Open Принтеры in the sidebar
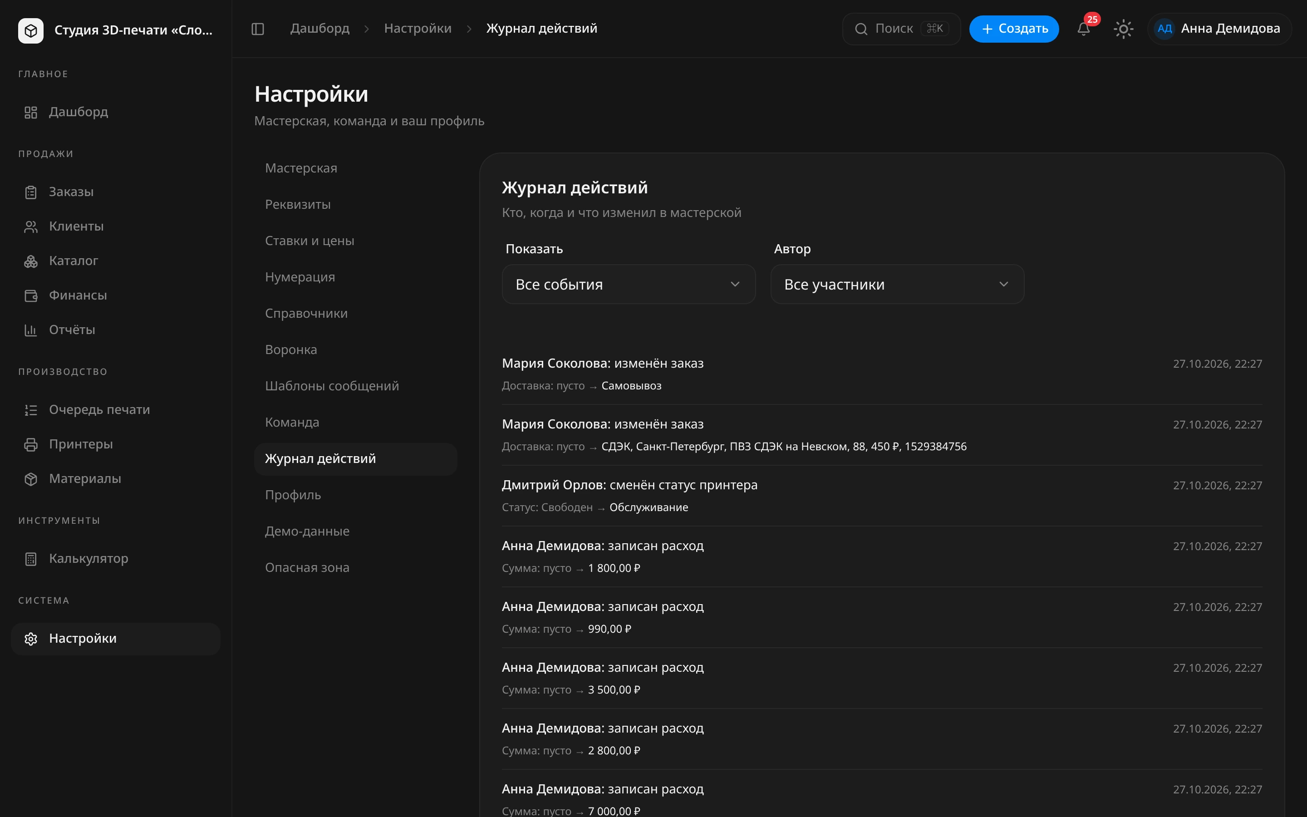 coord(116,444)
